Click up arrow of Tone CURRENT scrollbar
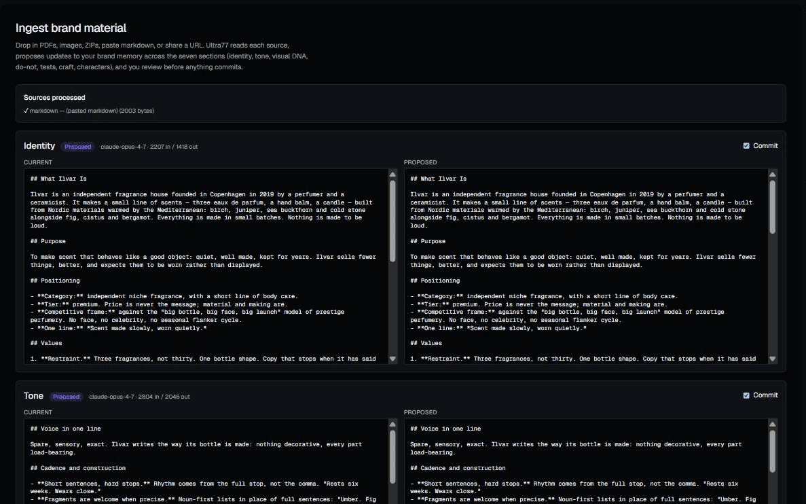The height and width of the screenshot is (504, 806). tap(392, 425)
